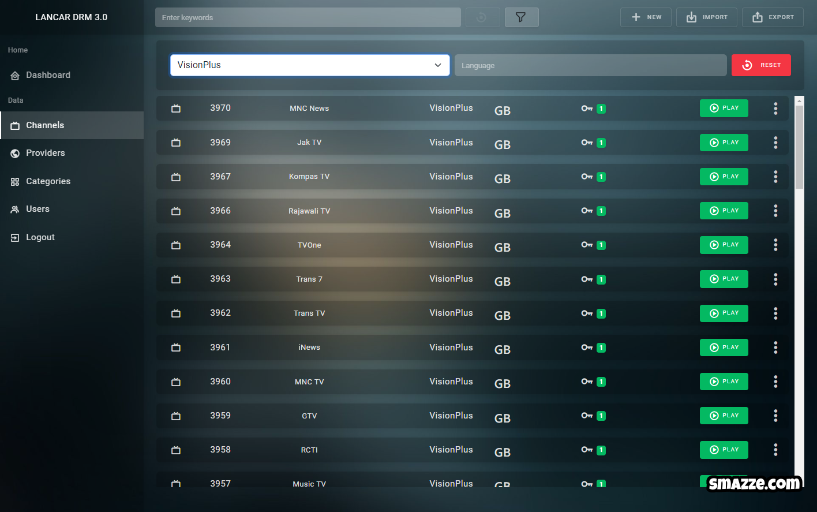Click the key icon for TVOne
Image resolution: width=817 pixels, height=512 pixels.
(587, 245)
